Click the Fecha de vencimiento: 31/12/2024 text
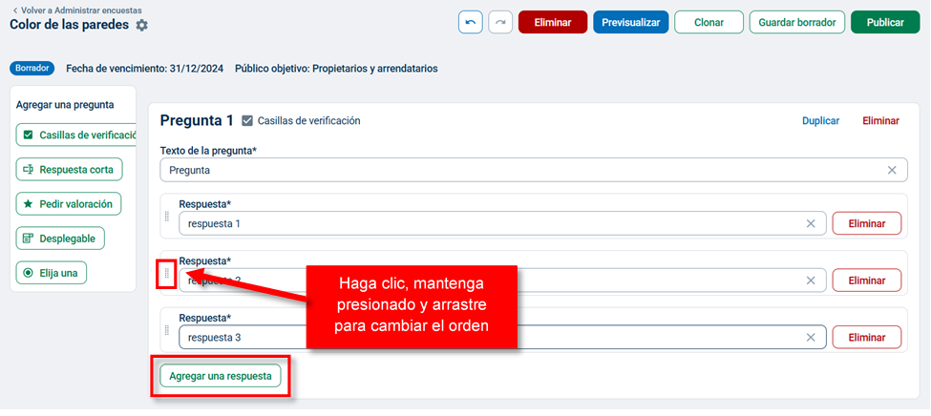The image size is (931, 416). [x=145, y=69]
